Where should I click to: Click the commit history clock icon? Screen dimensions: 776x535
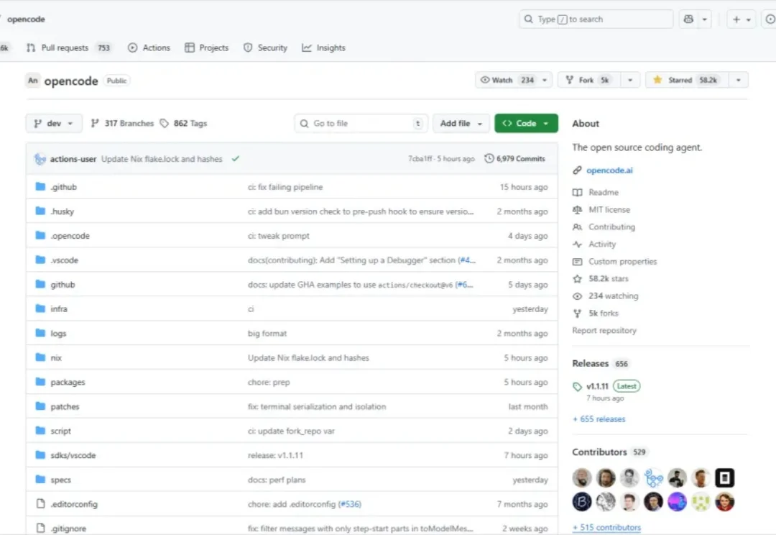(489, 159)
